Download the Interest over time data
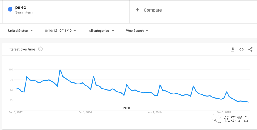This screenshot has width=257, height=130. 233,49
